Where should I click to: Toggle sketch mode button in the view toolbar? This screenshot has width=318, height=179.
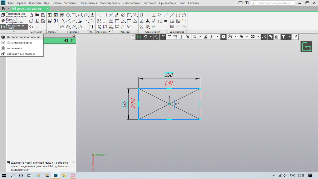pos(139,37)
